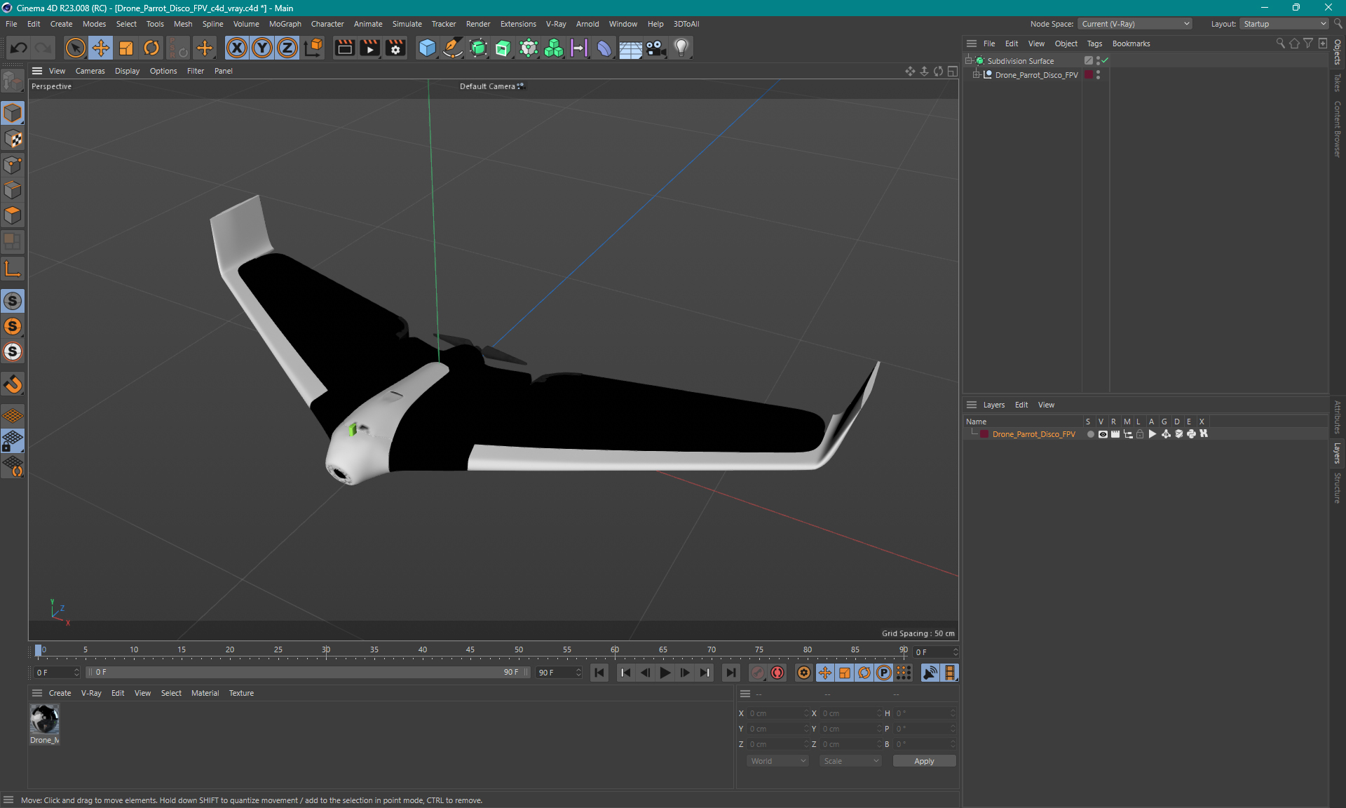Screen dimensions: 1346x808
Task: Switch to Texture mode icon
Action: point(13,139)
